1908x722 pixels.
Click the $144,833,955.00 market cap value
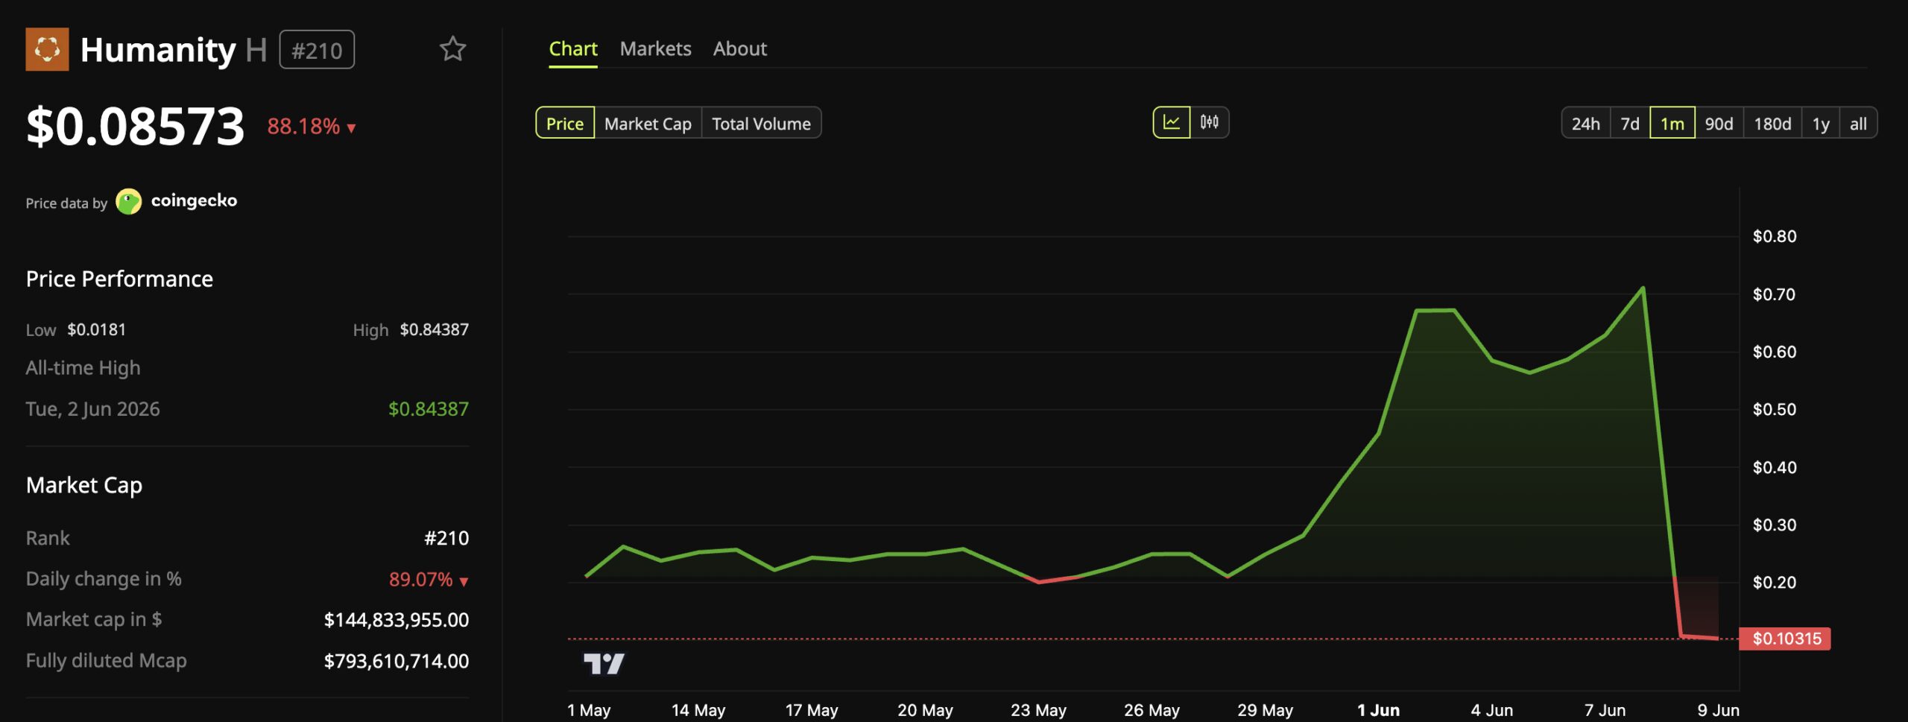(396, 620)
